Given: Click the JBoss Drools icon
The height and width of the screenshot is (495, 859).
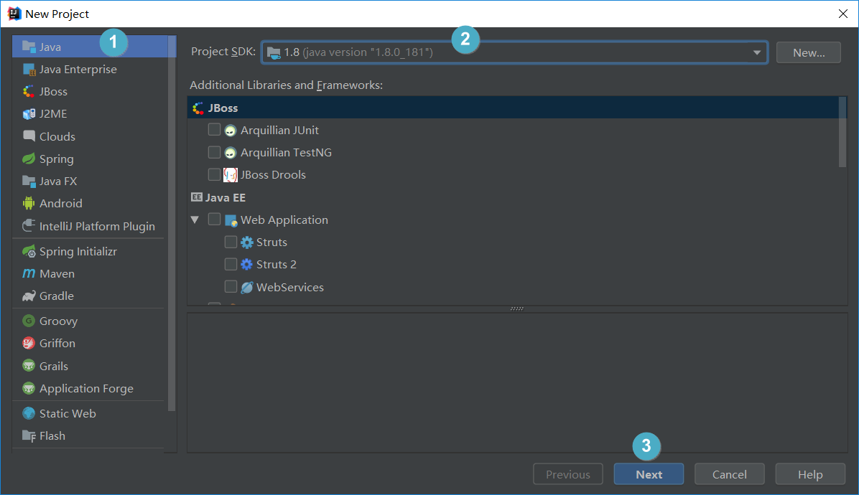Looking at the screenshot, I should pyautogui.click(x=231, y=175).
